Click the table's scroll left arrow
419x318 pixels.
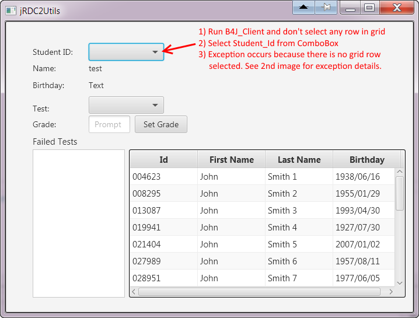(x=134, y=292)
